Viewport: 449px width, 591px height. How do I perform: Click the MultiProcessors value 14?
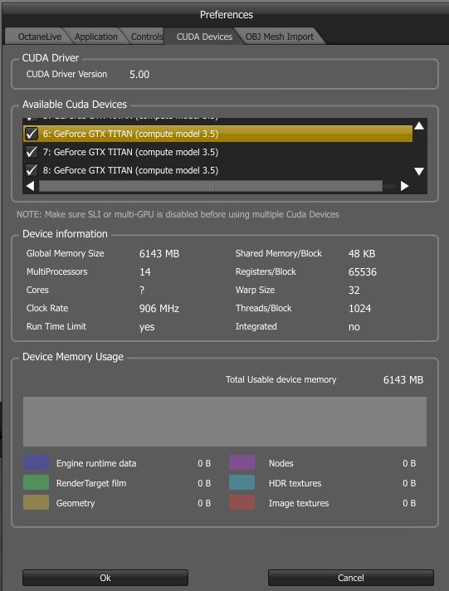pos(144,272)
